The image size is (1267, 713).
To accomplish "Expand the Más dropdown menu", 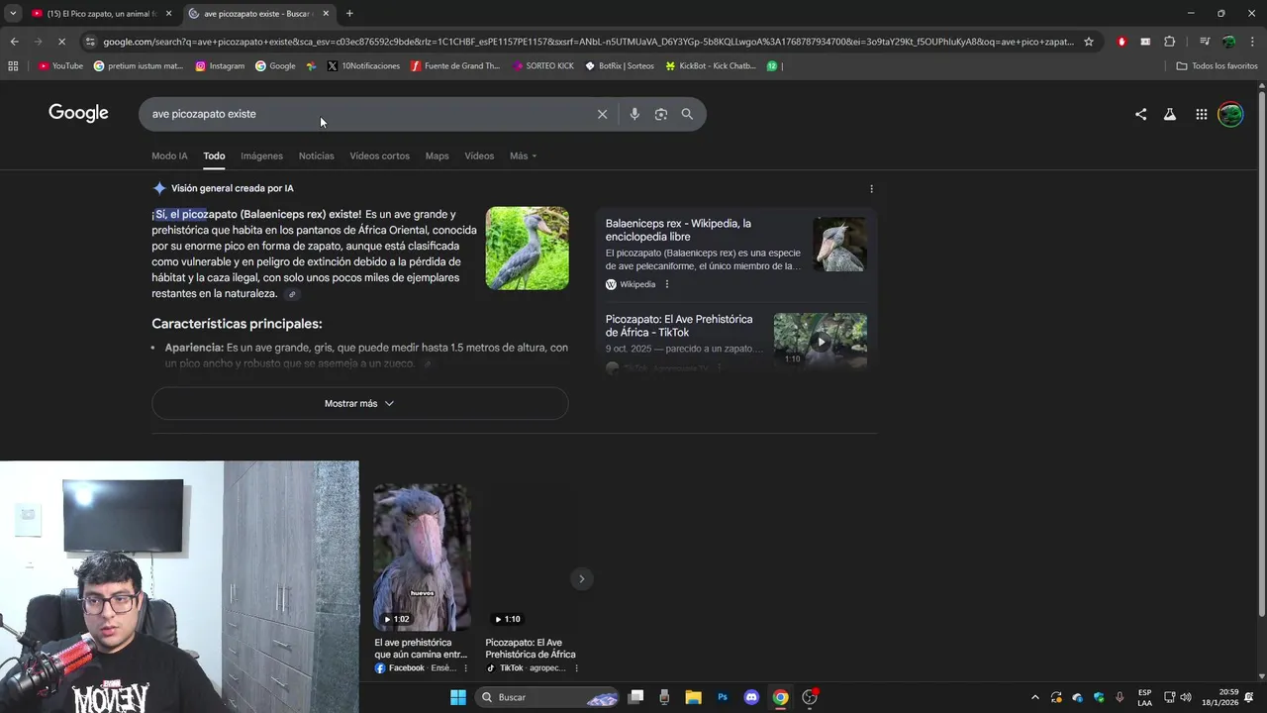I will pos(523,155).
